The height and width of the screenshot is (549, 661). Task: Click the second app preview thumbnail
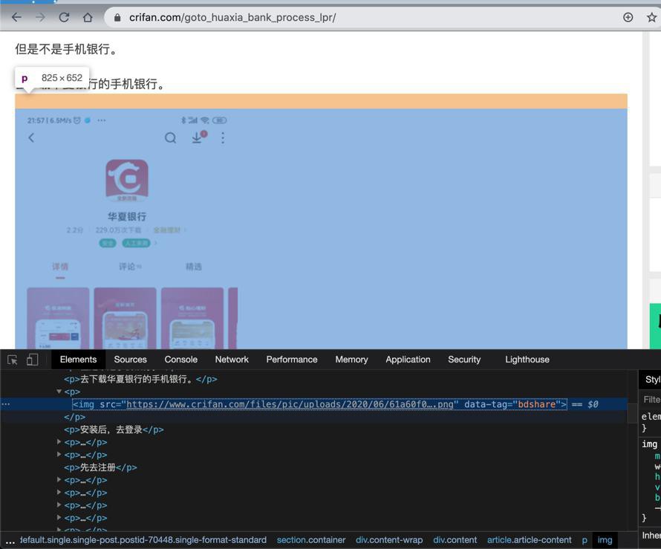(126, 319)
